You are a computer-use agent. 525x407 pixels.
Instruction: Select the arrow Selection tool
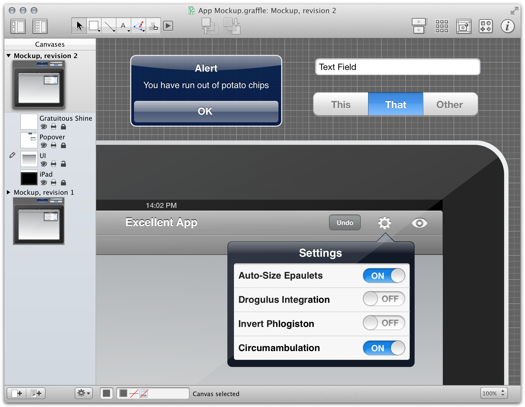(x=79, y=26)
